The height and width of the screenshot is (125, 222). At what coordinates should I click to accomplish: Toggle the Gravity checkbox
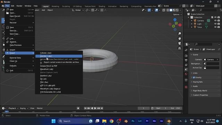pos(194,77)
